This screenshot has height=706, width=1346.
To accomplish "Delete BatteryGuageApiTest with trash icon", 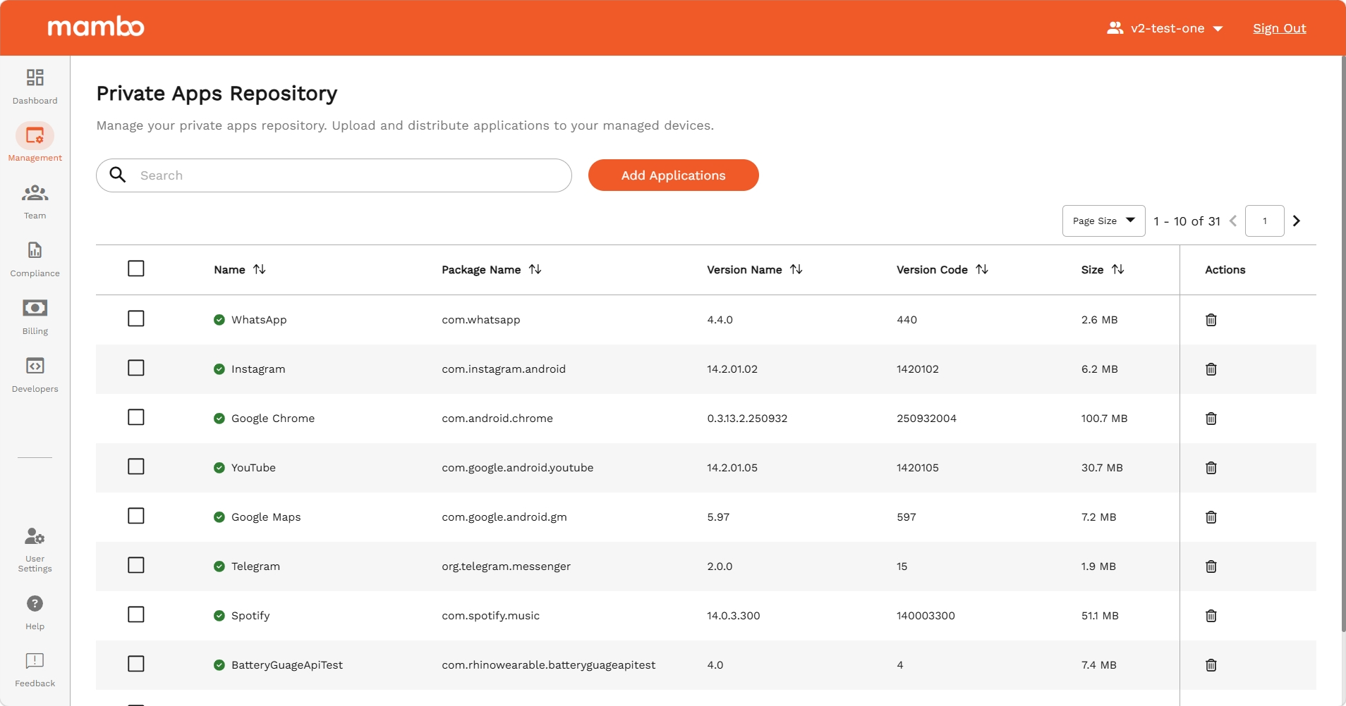I will (1211, 665).
